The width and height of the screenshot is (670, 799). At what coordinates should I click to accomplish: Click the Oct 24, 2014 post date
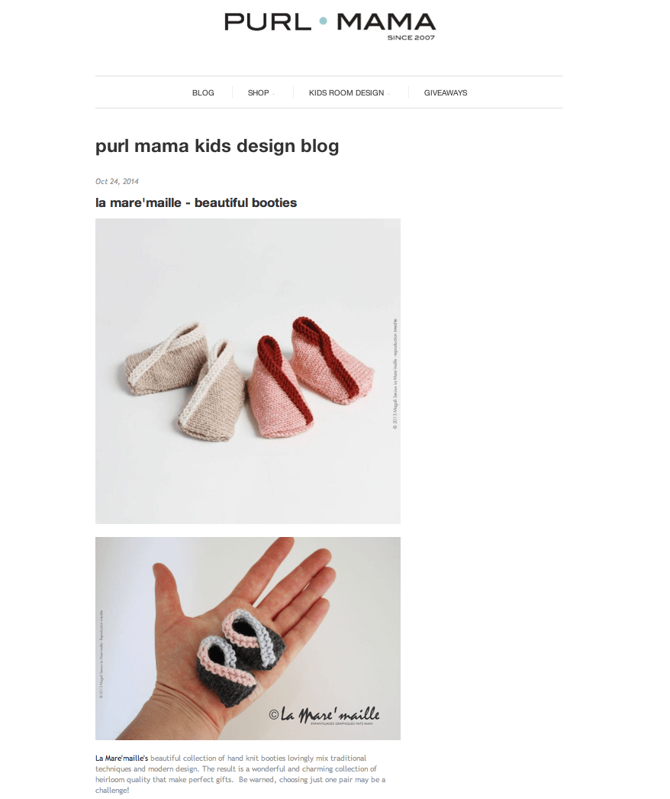click(x=117, y=181)
